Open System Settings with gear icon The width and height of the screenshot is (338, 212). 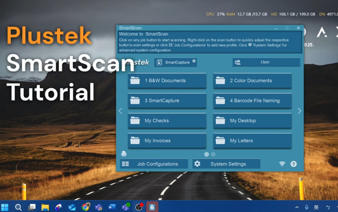(226, 164)
